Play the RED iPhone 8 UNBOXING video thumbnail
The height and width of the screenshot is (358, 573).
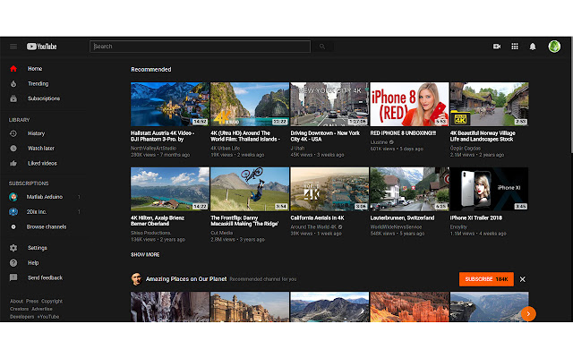(408, 104)
